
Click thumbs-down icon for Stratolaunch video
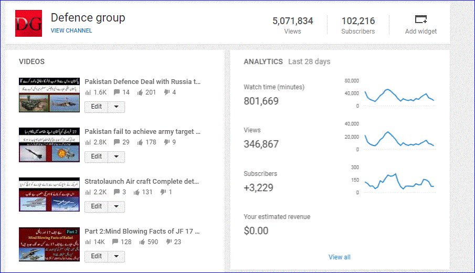click(163, 192)
